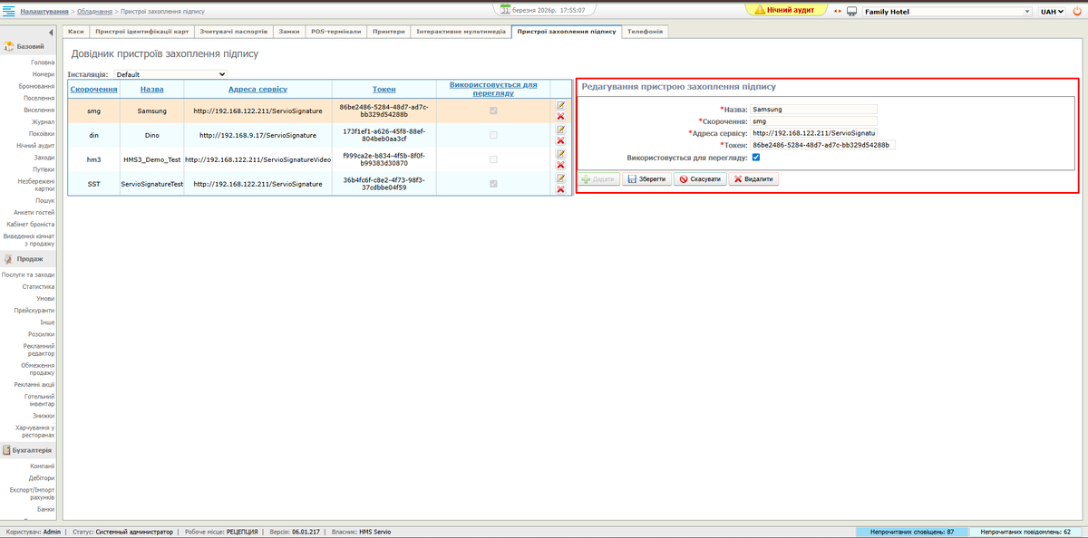Click the delete icon for Dino row
1088x538 pixels.
(x=560, y=140)
